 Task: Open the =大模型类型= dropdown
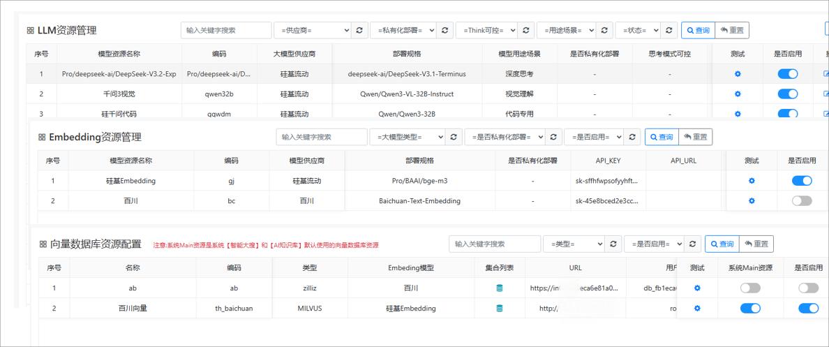[x=407, y=137]
